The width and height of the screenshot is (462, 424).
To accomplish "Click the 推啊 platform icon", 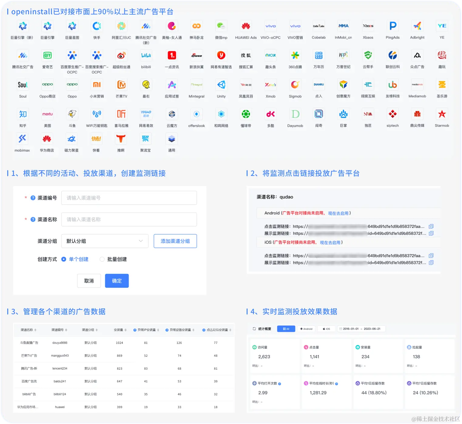I will click(121, 139).
